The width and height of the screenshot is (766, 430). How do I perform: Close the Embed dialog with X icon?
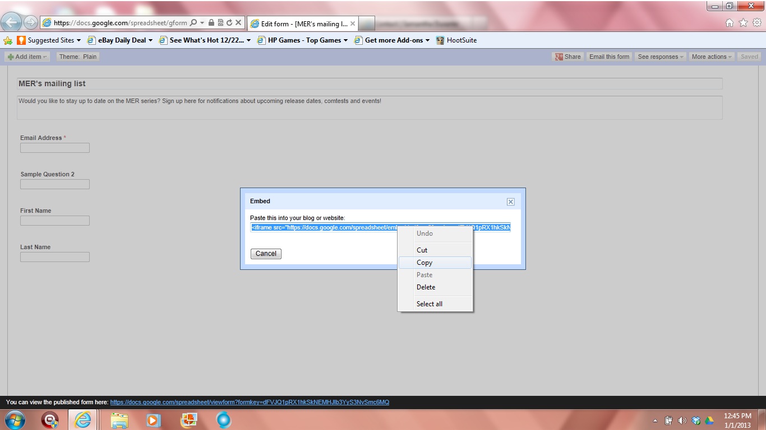pos(510,202)
